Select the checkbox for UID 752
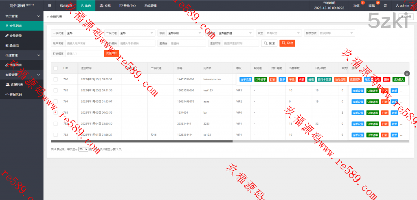 55,134
